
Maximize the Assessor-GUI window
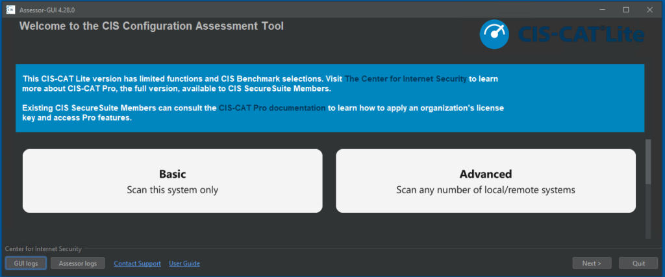pos(626,10)
